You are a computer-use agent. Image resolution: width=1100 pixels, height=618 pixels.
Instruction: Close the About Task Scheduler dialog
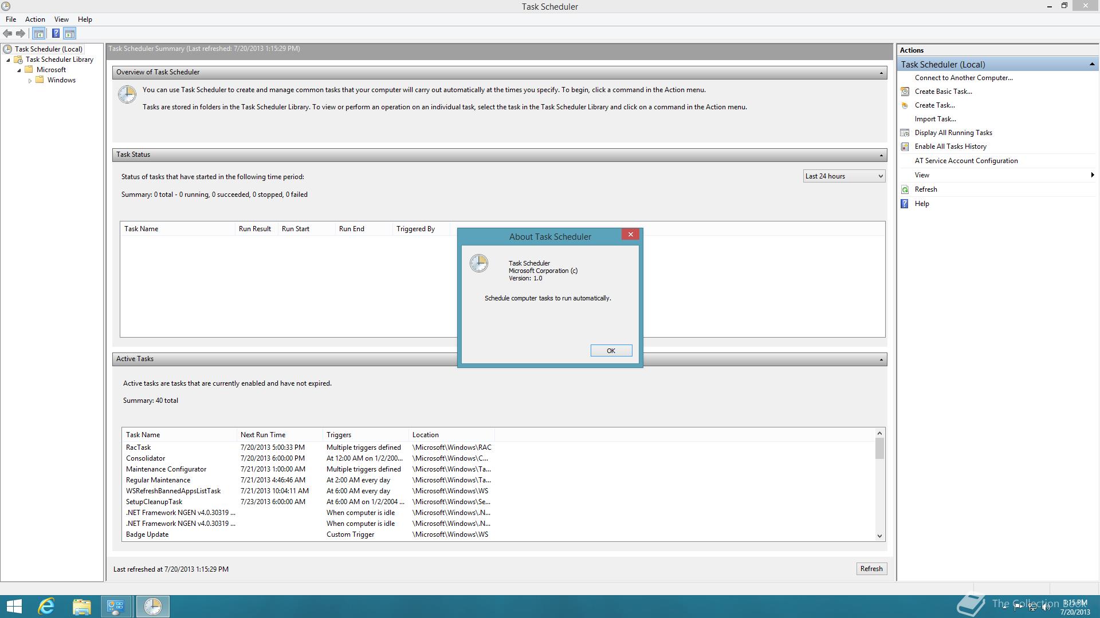pos(630,235)
